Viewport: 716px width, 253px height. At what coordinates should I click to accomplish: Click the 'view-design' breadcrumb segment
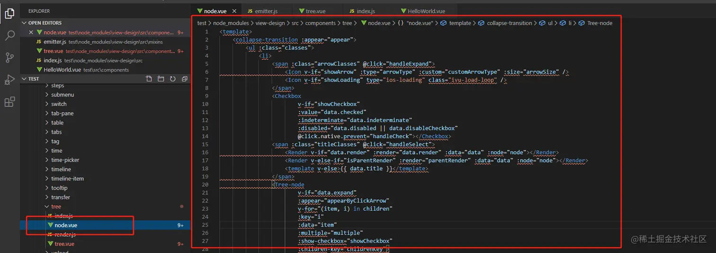pos(270,23)
